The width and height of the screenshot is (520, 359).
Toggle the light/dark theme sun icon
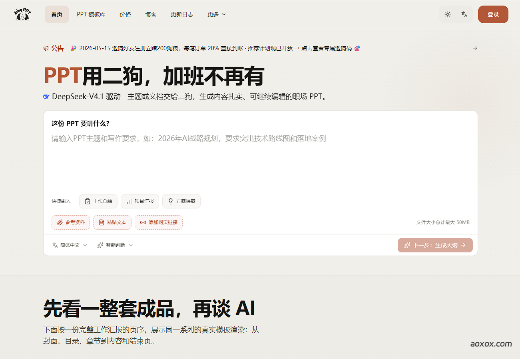[448, 14]
